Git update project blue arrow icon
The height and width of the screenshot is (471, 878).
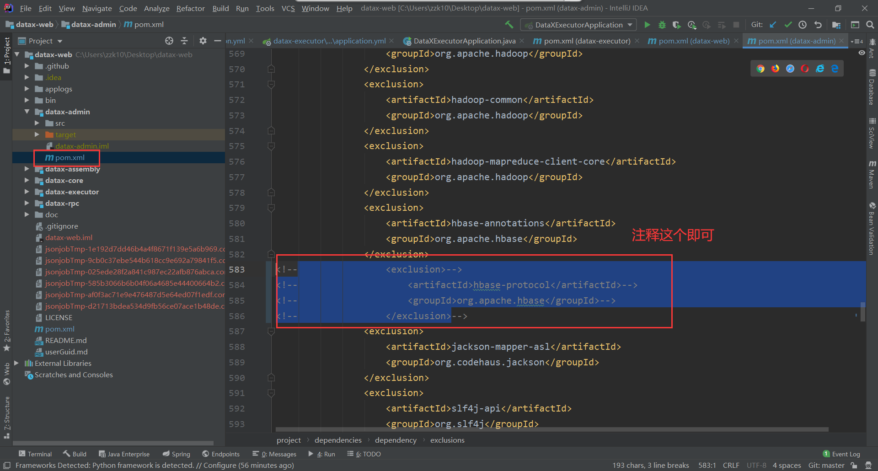coord(773,25)
